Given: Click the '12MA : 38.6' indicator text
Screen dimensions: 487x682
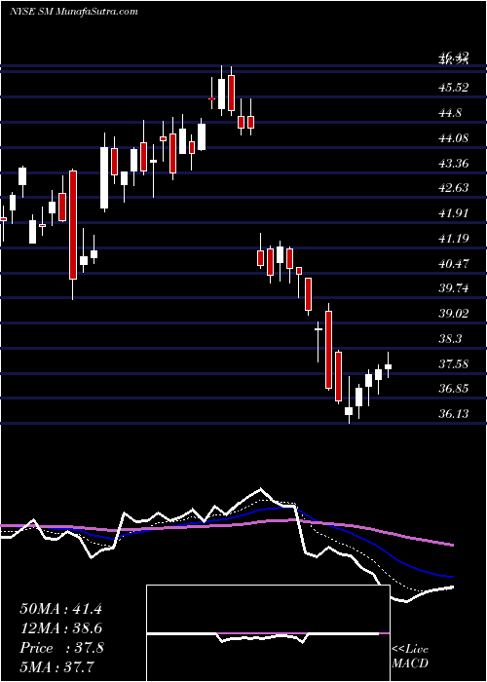Looking at the screenshot, I should pyautogui.click(x=60, y=628).
